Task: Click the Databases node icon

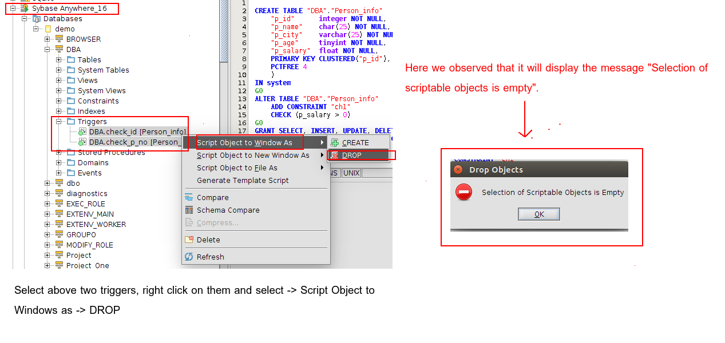Action: point(37,19)
